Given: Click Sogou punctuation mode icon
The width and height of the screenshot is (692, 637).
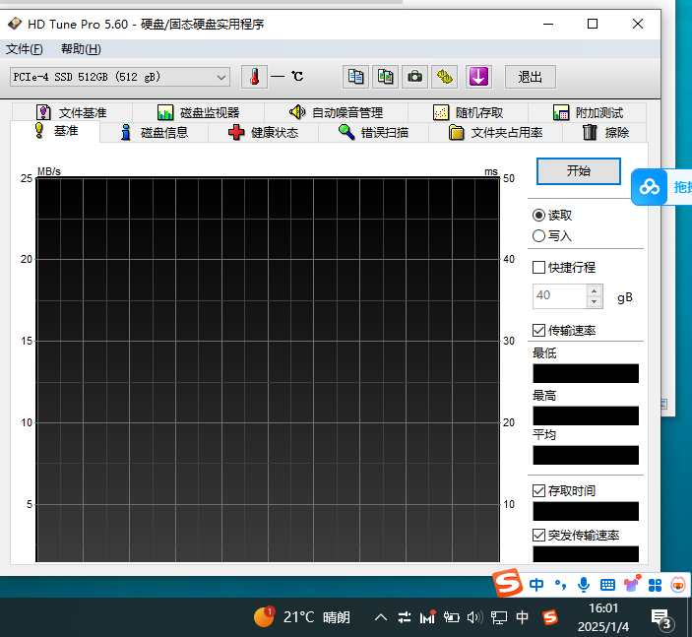Looking at the screenshot, I should [560, 585].
